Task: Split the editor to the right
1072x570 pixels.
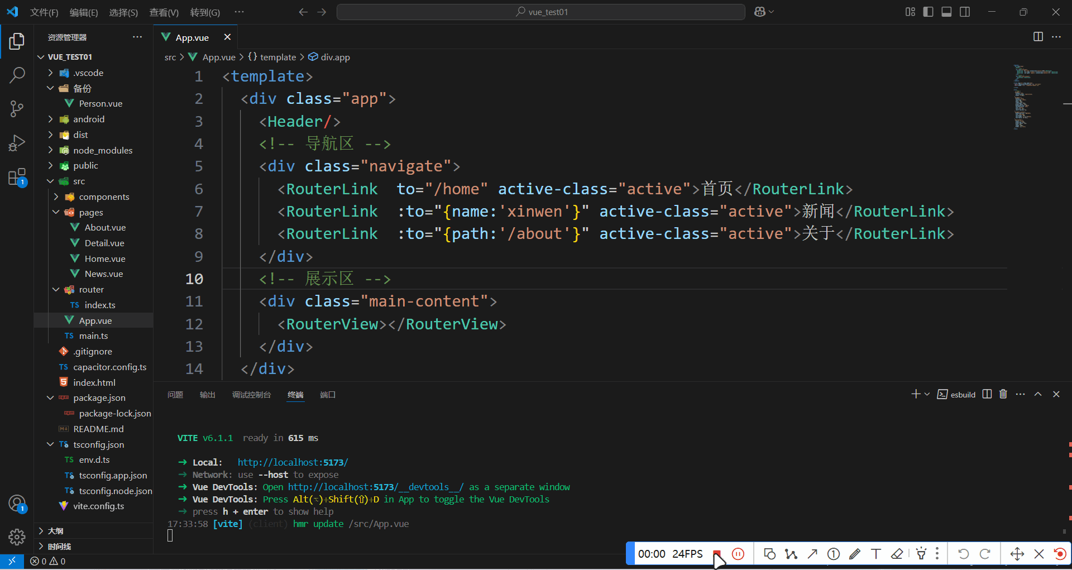Action: click(x=1038, y=37)
